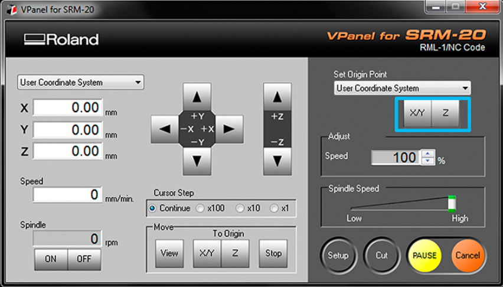Move to X/Y origin in Move panel

207,253
